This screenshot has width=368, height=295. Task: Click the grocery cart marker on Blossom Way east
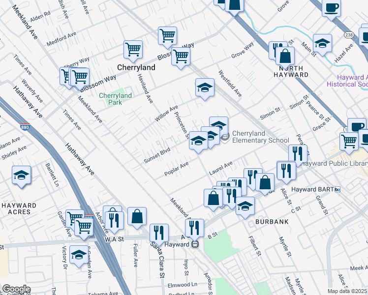pos(181,57)
